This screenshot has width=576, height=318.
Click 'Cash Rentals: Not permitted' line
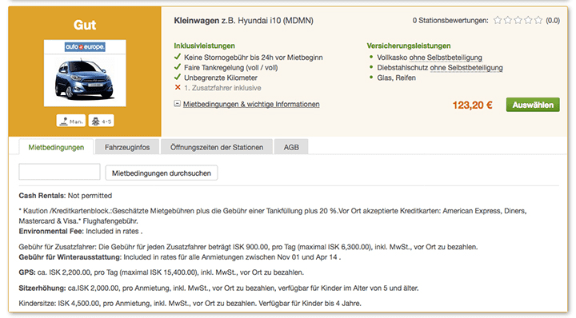click(x=66, y=196)
